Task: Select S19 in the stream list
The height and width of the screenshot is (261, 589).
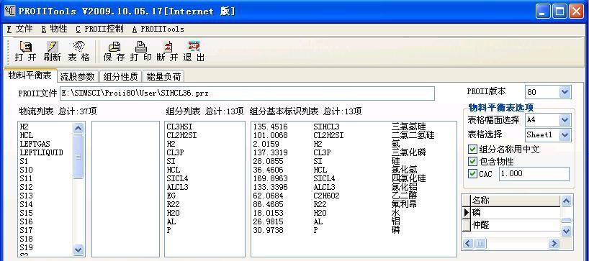Action: point(27,247)
